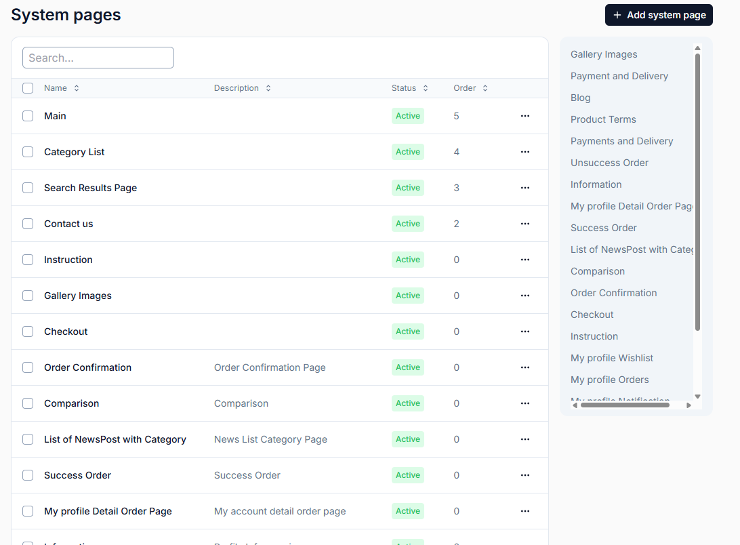The height and width of the screenshot is (545, 740).
Task: Open the actions menu for the Gallery Images row
Action: tap(525, 295)
